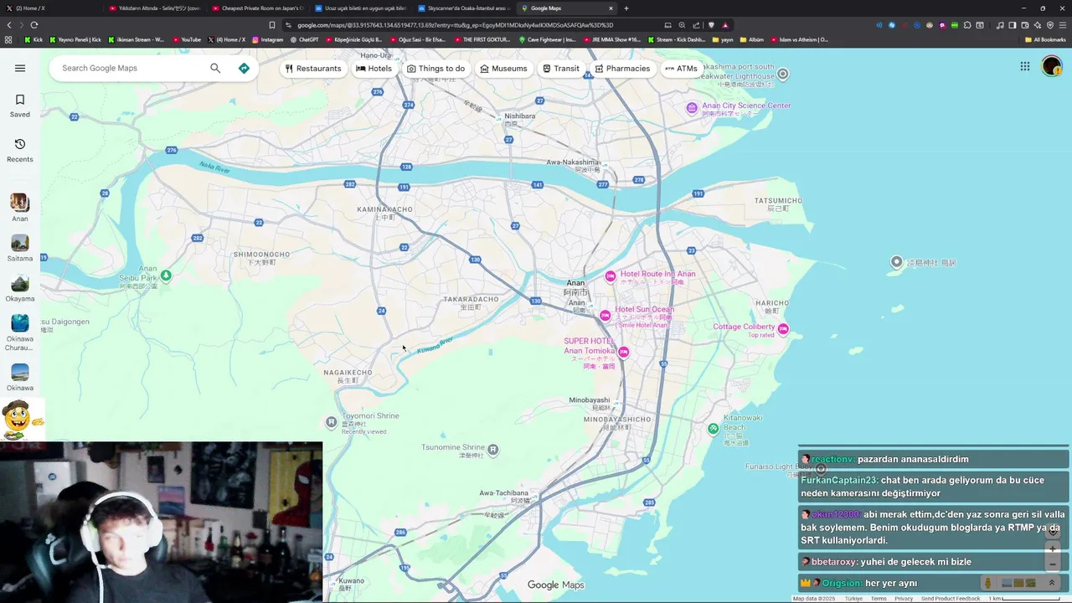Screen dimensions: 1072x603
Task: Open the Yayıncı Paneli | Kick bookmark
Action: (75, 39)
